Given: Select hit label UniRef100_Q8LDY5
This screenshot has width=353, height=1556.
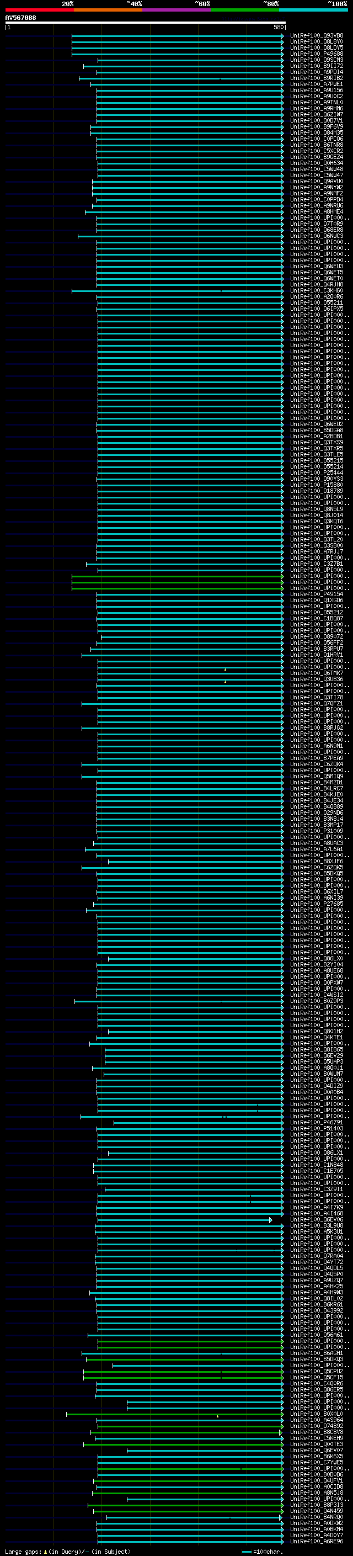Looking at the screenshot, I should pyautogui.click(x=317, y=47).
